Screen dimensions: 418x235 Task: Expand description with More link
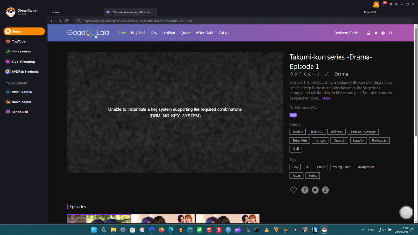(326, 98)
